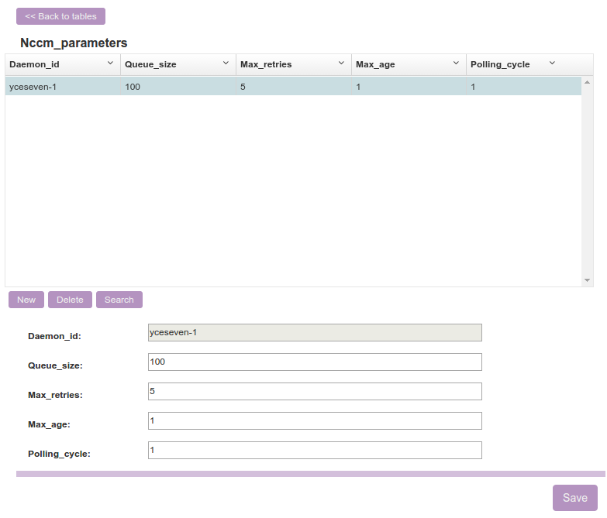Click the Max_age column header label
Viewport: 607px width, 518px height.
[x=375, y=64]
